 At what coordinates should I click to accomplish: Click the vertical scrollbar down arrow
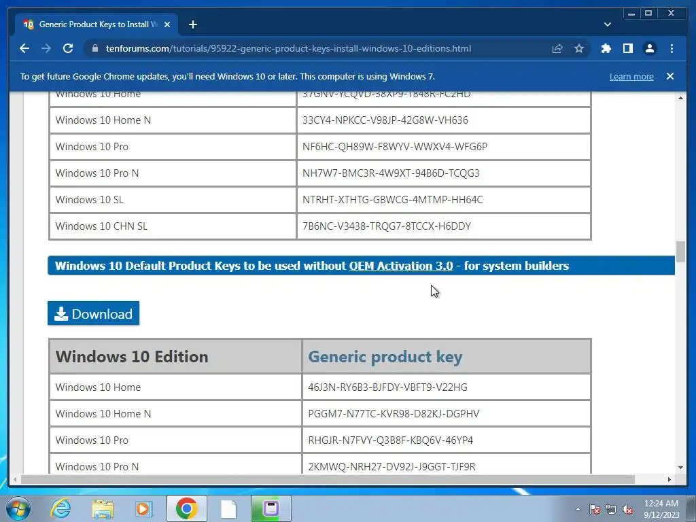pos(680,468)
